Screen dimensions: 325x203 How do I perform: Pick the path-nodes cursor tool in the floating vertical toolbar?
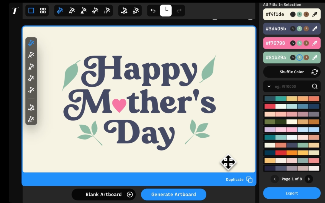(x=31, y=107)
